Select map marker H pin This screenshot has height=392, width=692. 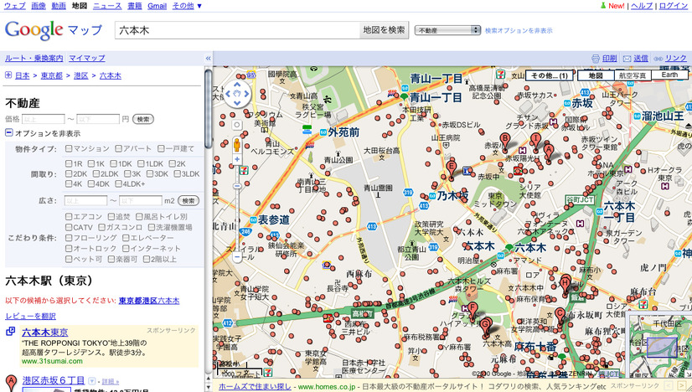click(x=565, y=284)
